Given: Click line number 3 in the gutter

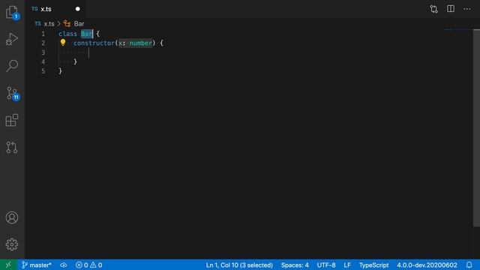Looking at the screenshot, I should coord(43,52).
